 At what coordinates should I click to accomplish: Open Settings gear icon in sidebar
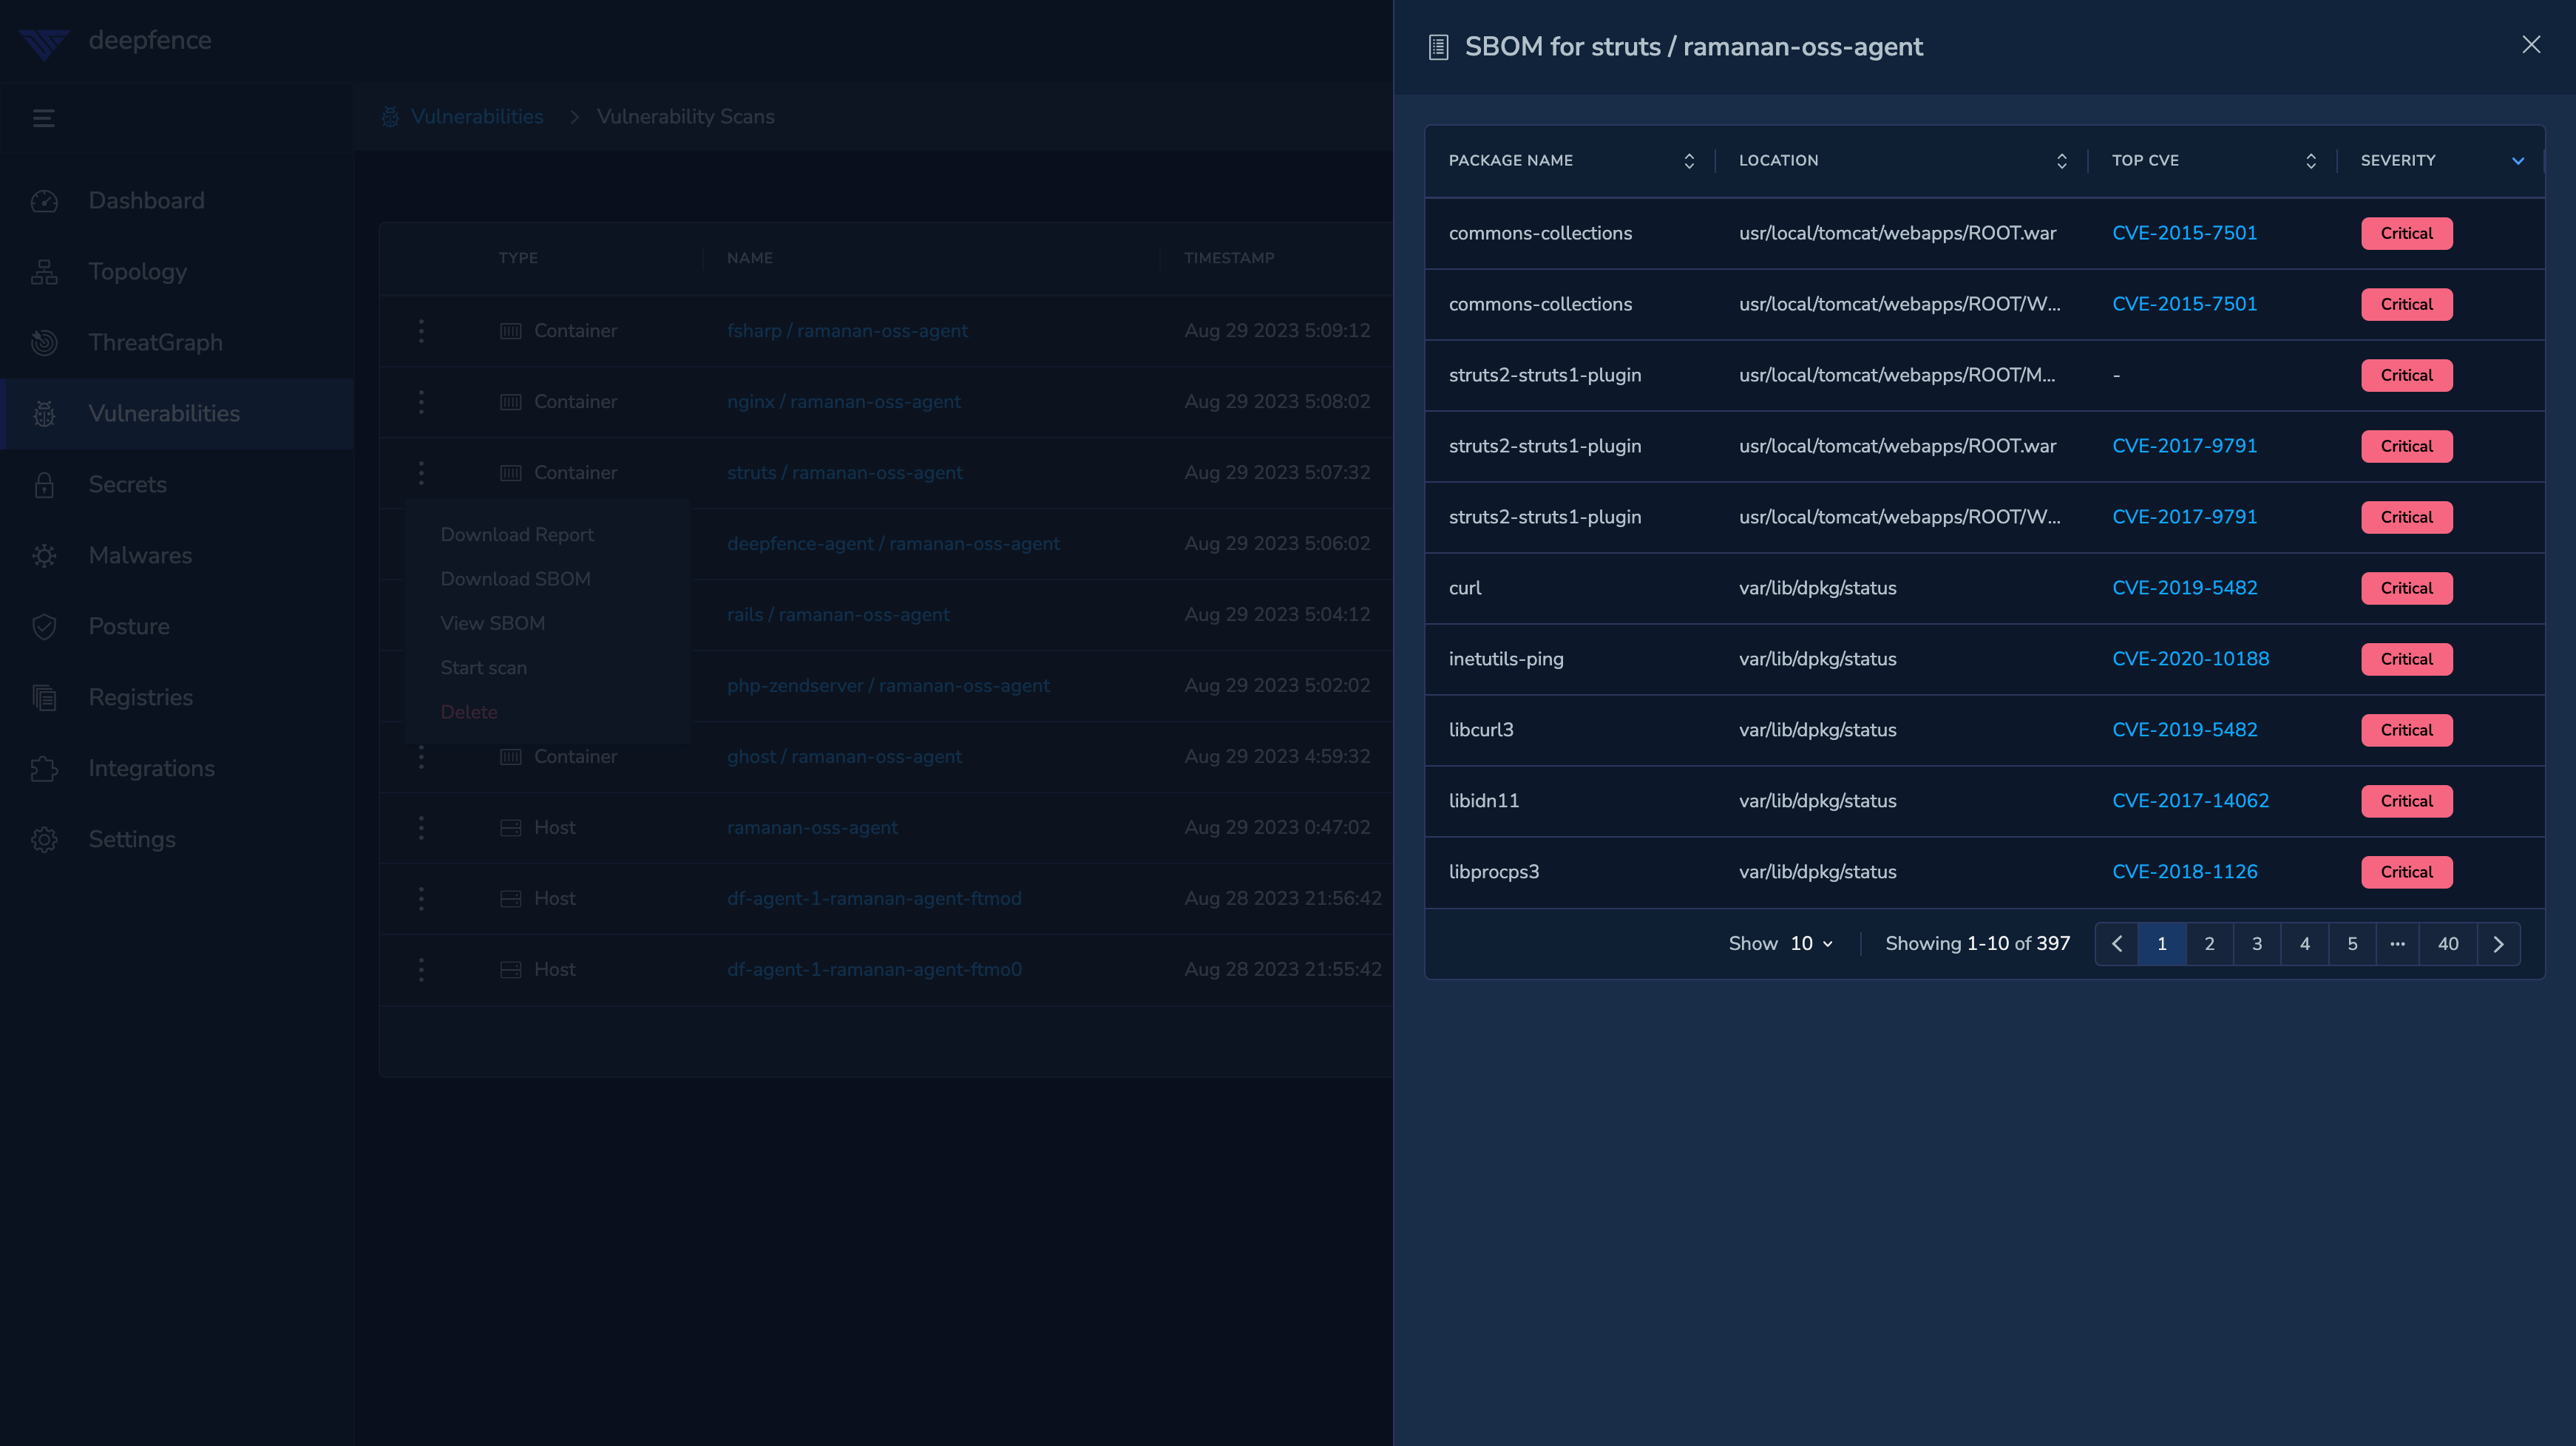coord(44,839)
